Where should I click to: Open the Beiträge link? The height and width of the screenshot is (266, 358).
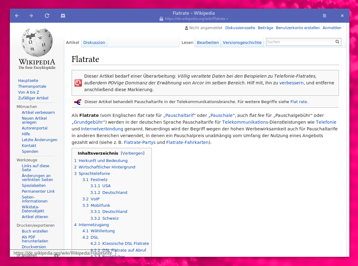266,28
